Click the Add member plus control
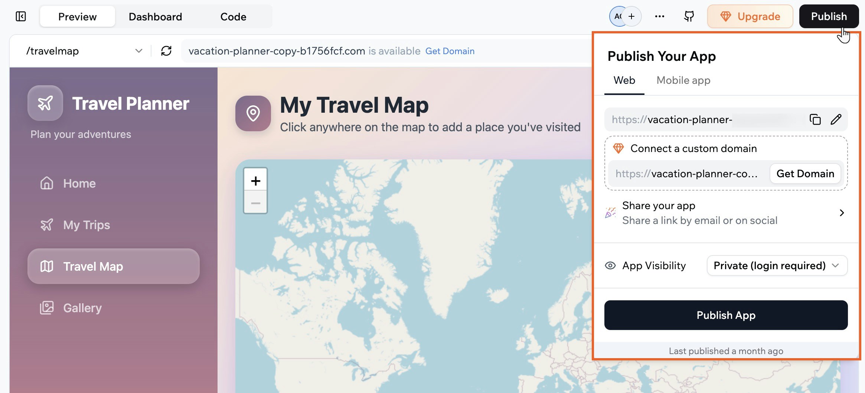 click(x=631, y=16)
